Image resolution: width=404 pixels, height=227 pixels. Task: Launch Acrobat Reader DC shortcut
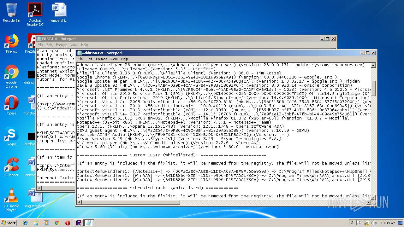click(35, 14)
